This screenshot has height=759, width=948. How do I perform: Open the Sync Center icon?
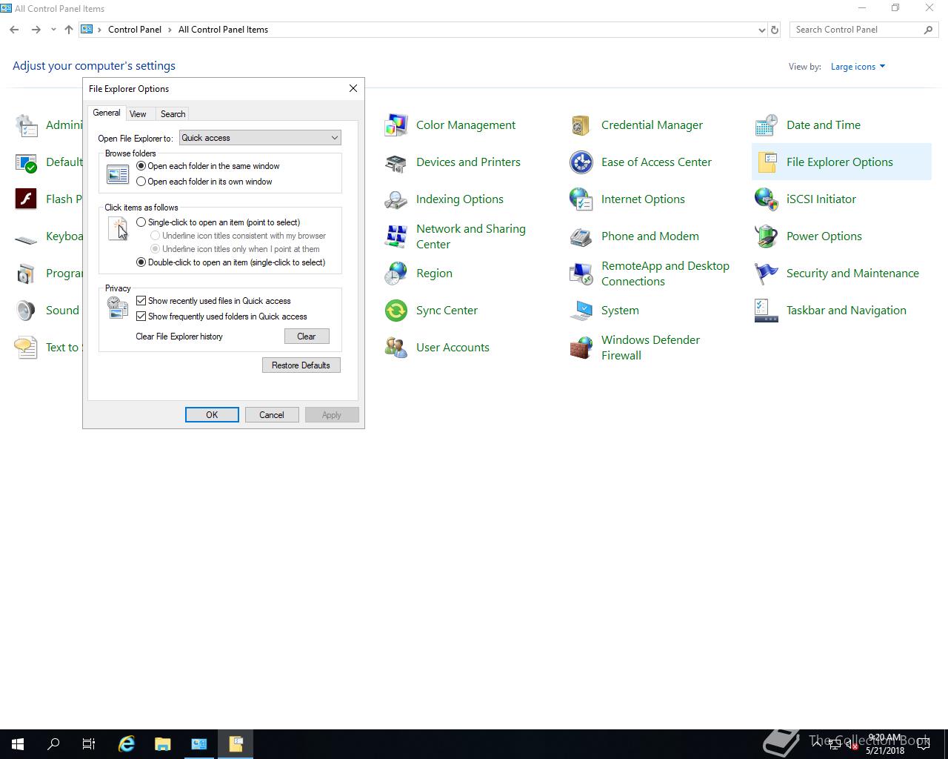point(396,311)
